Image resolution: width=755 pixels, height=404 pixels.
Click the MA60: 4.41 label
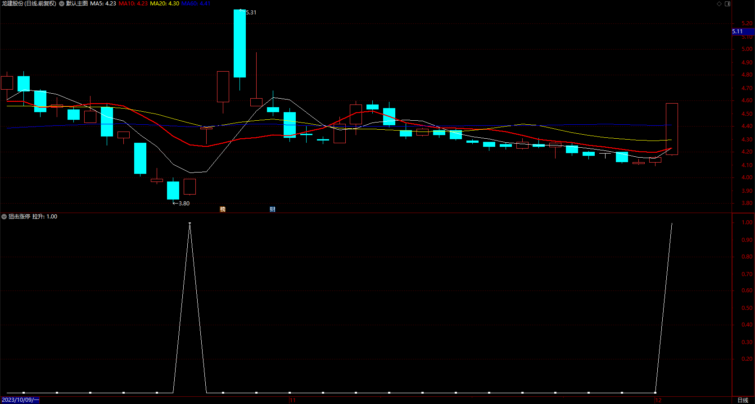pyautogui.click(x=196, y=4)
